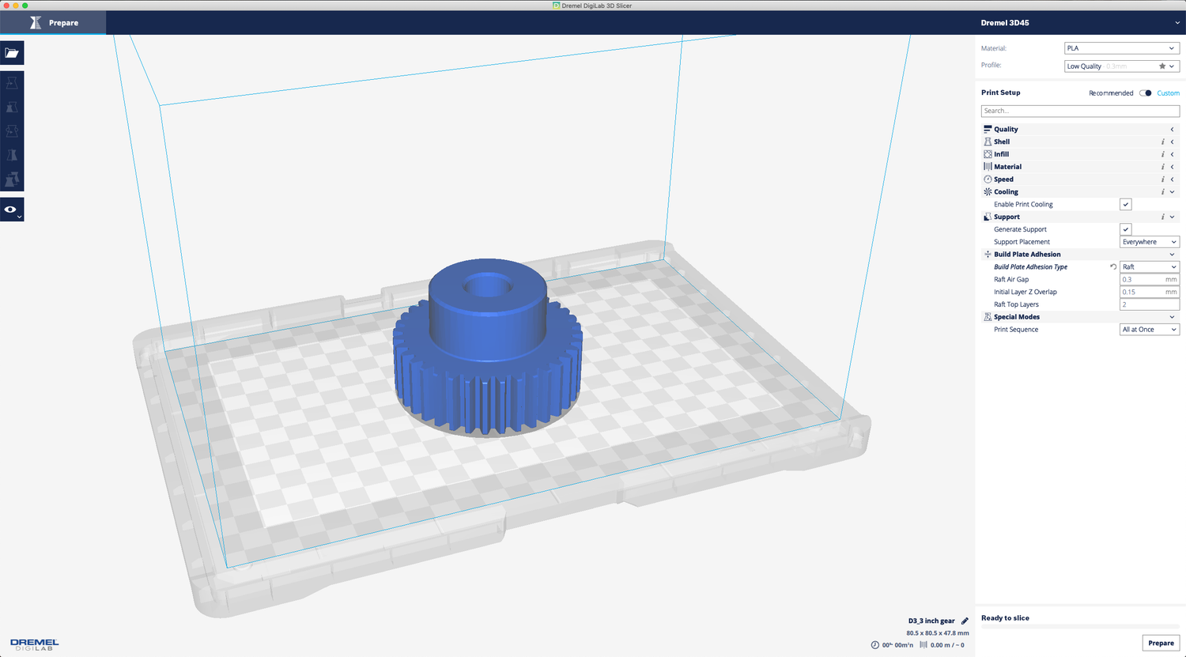Image resolution: width=1186 pixels, height=657 pixels.
Task: Open the view mode eye icon
Action: (10, 209)
